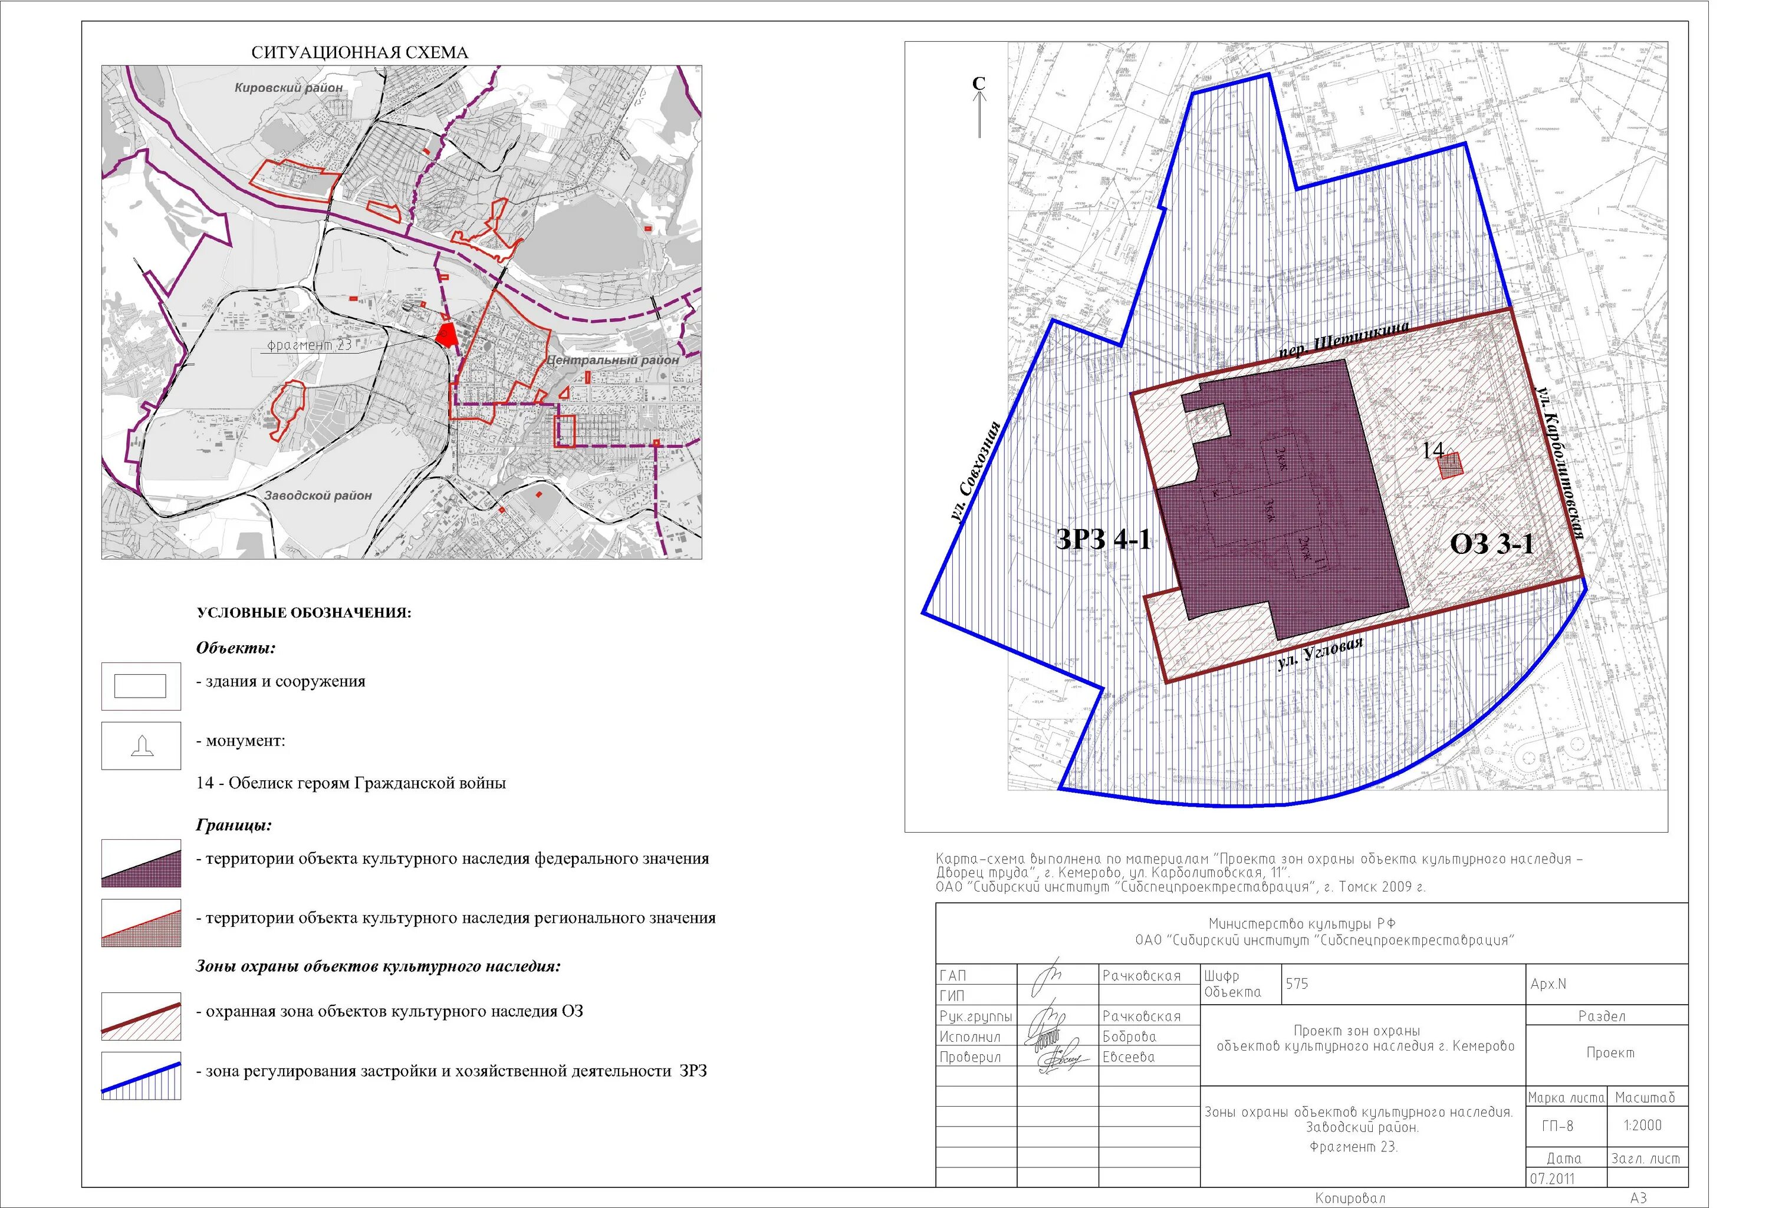Click the monument legend symbol
The image size is (1769, 1208).
[x=141, y=745]
